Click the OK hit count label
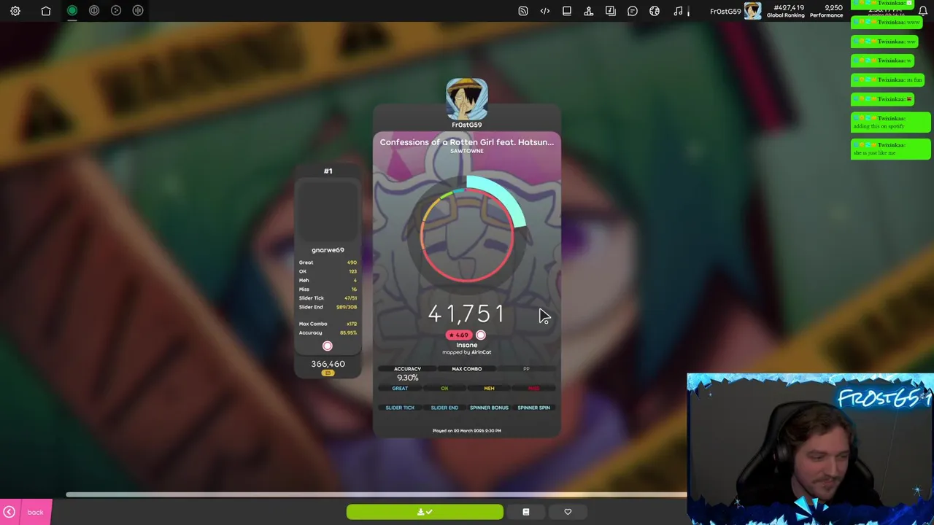The width and height of the screenshot is (934, 525). tap(444, 389)
